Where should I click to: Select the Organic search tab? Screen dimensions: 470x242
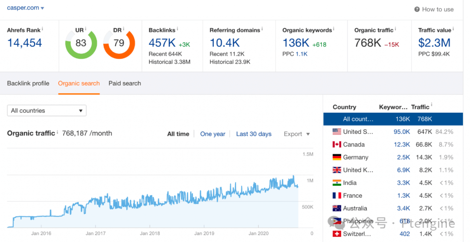click(x=79, y=83)
